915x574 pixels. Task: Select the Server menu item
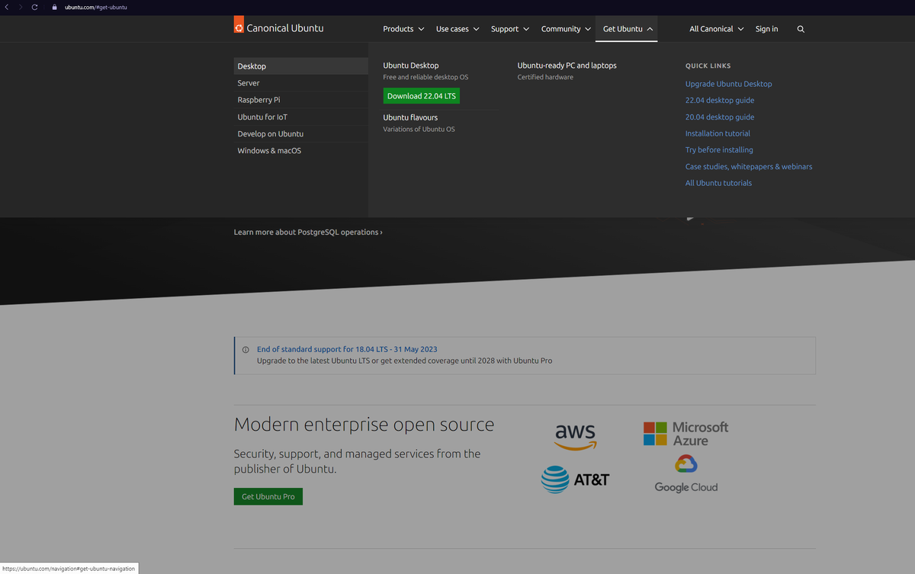[300, 82]
